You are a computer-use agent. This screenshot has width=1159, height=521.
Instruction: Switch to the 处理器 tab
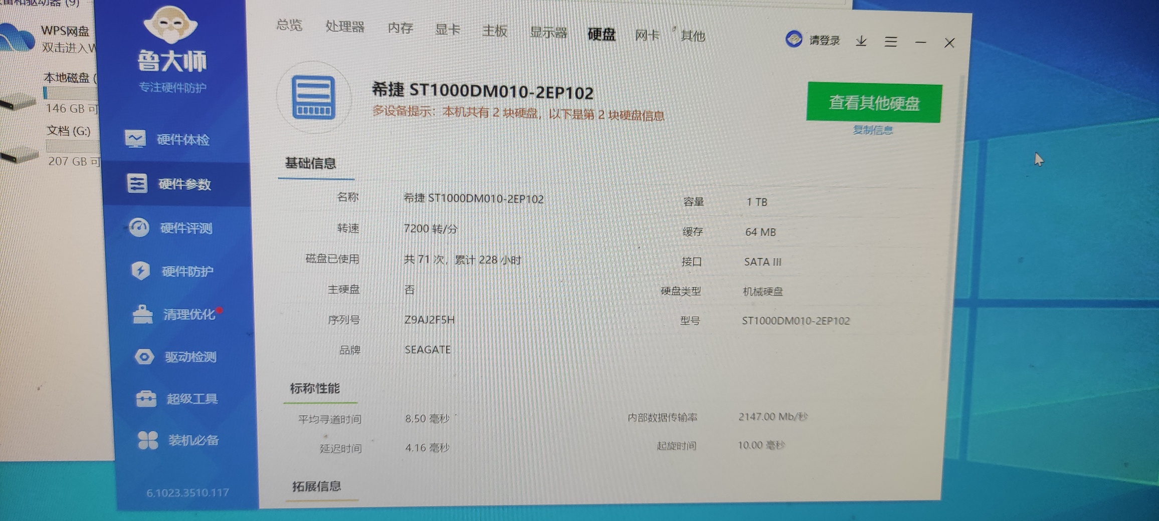[x=345, y=27]
